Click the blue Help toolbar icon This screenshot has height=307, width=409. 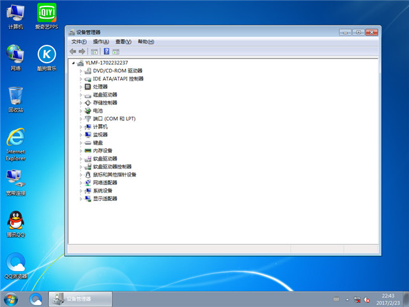[107, 51]
